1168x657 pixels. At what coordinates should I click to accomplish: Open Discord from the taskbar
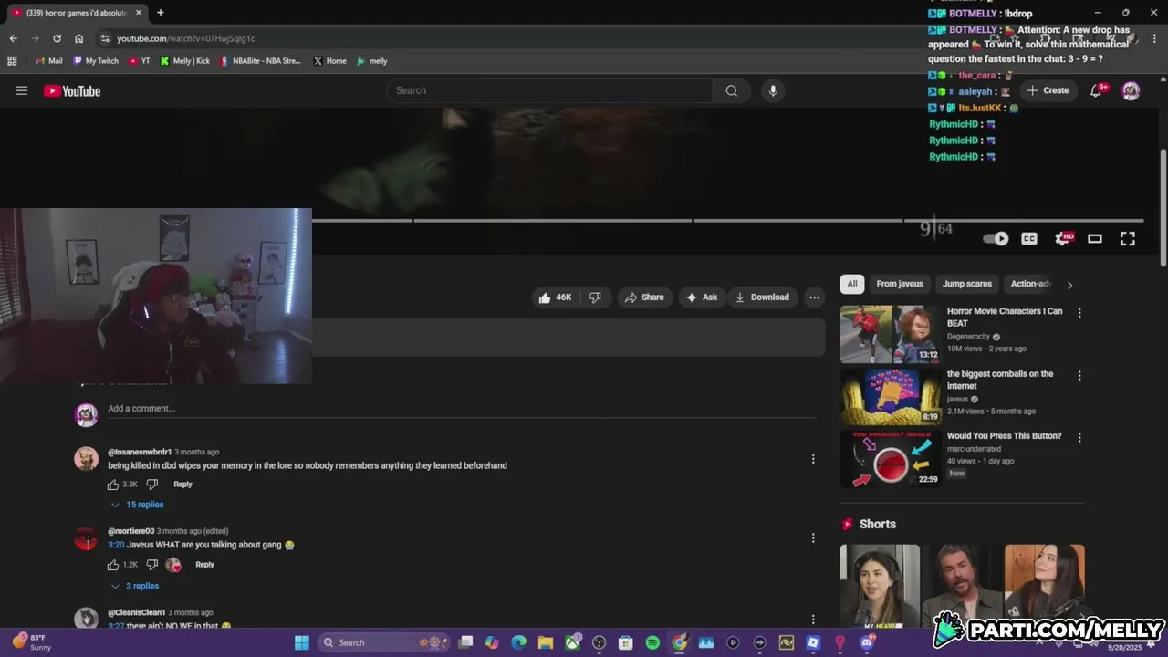(867, 642)
